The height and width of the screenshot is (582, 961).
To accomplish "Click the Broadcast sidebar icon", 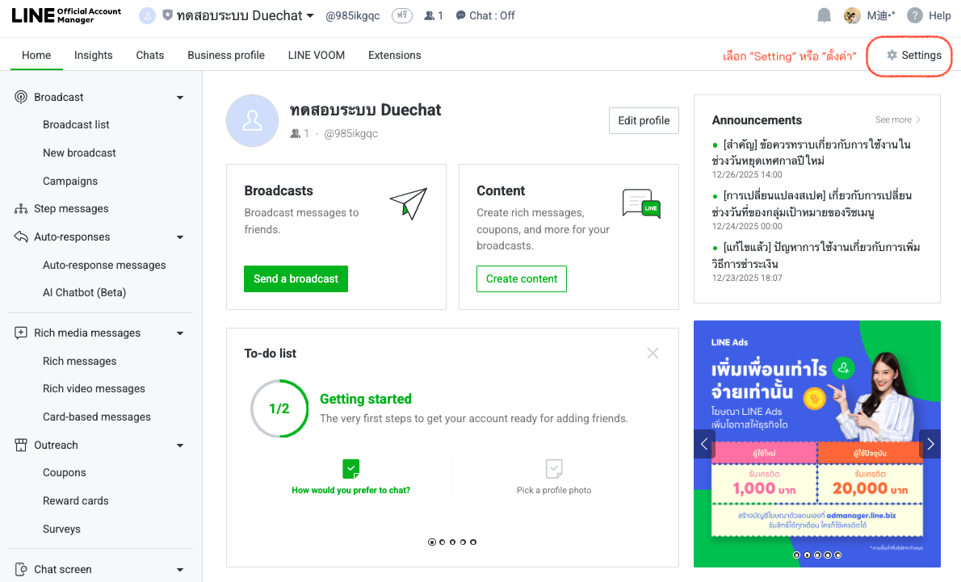I will pos(21,98).
